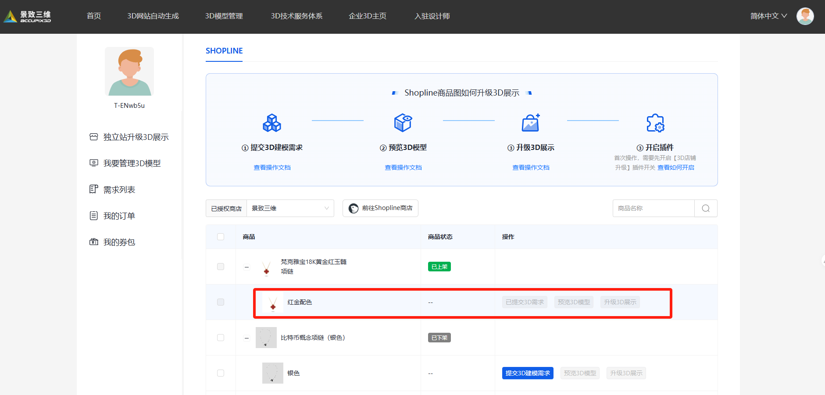The image size is (825, 395).
Task: Click the 操作 column header
Action: (508, 237)
